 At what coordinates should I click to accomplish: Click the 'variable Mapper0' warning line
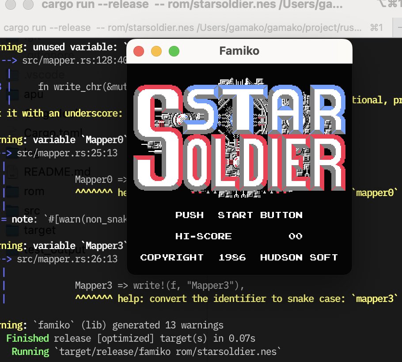63,140
